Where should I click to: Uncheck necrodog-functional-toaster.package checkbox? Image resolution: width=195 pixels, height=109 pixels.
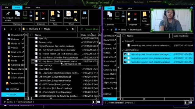[125, 54]
